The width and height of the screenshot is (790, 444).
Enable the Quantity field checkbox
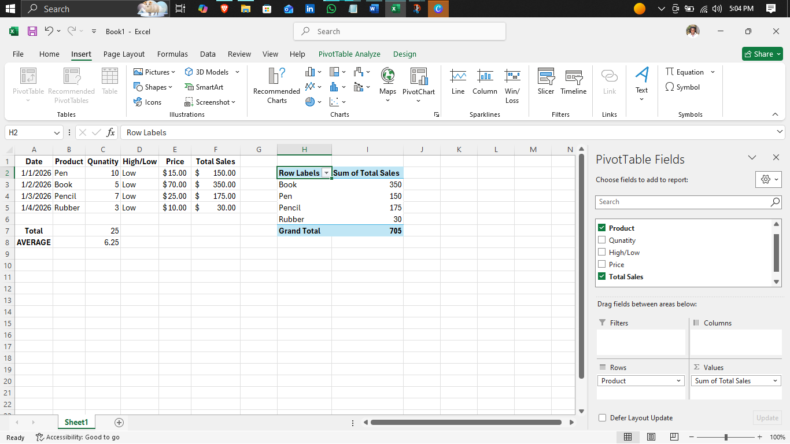(x=601, y=240)
